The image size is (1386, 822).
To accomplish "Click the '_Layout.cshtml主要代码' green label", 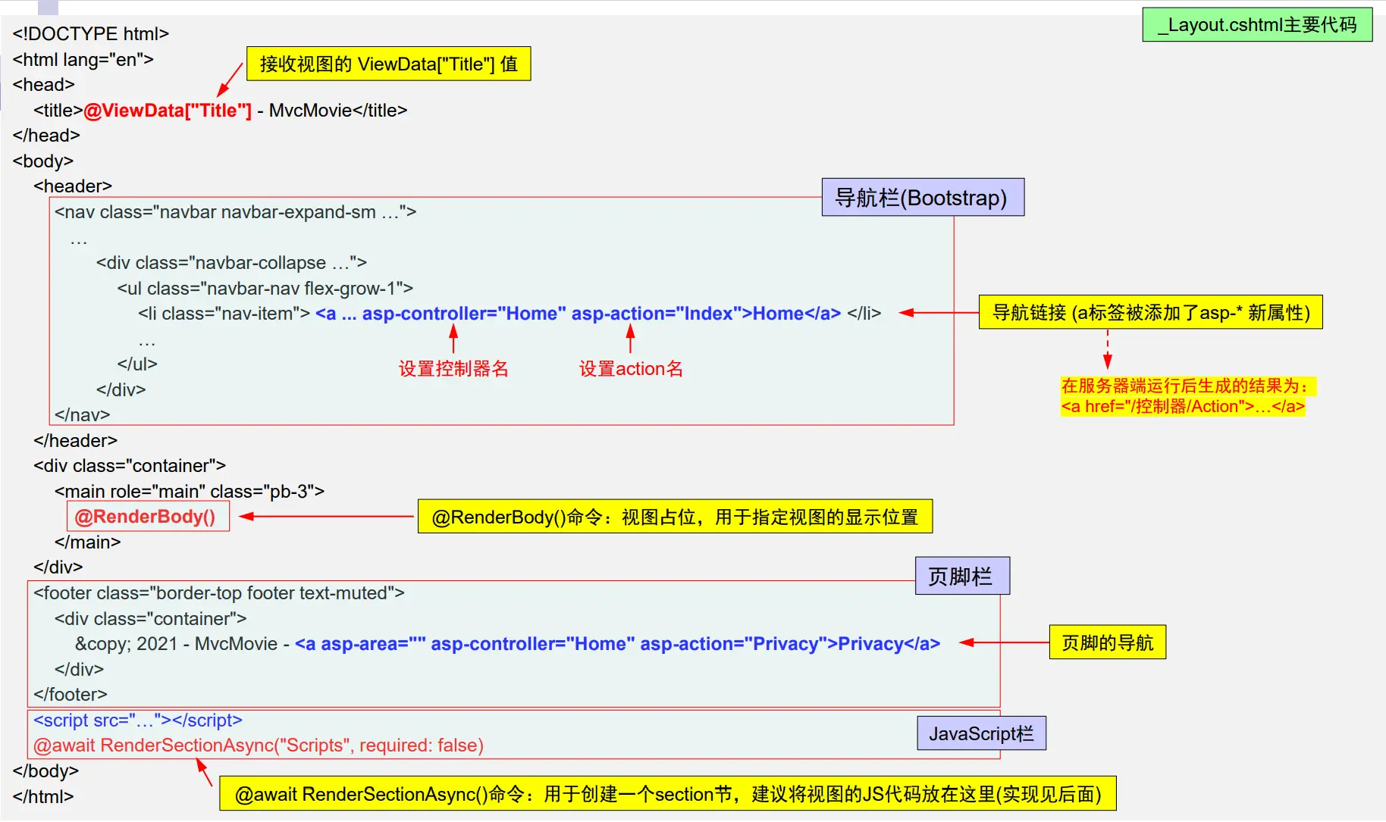I will coord(1257,24).
